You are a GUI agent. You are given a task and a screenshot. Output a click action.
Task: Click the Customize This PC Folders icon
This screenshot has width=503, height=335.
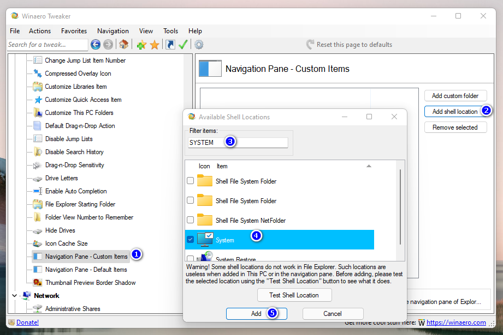click(x=38, y=113)
